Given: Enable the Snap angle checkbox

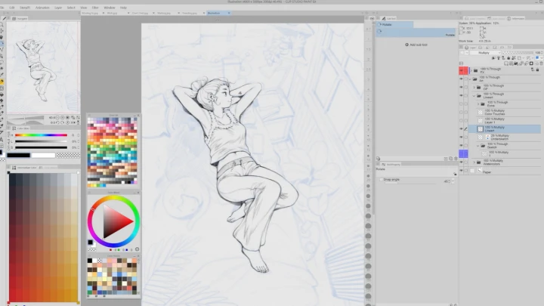Looking at the screenshot, I should point(382,180).
